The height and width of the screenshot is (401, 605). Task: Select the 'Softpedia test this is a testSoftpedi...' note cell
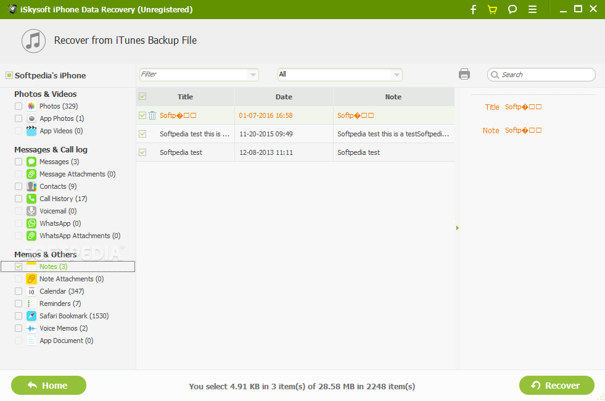(x=393, y=134)
